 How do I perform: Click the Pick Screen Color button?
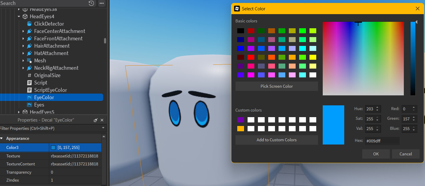coord(276,86)
